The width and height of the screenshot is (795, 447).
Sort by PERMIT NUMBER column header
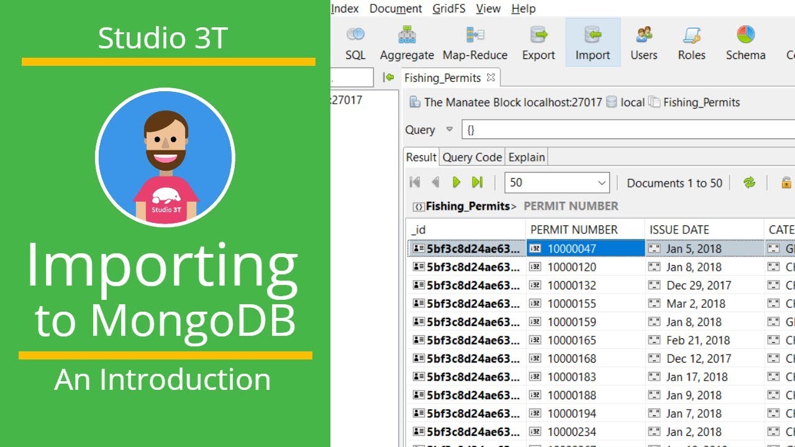[x=586, y=230]
